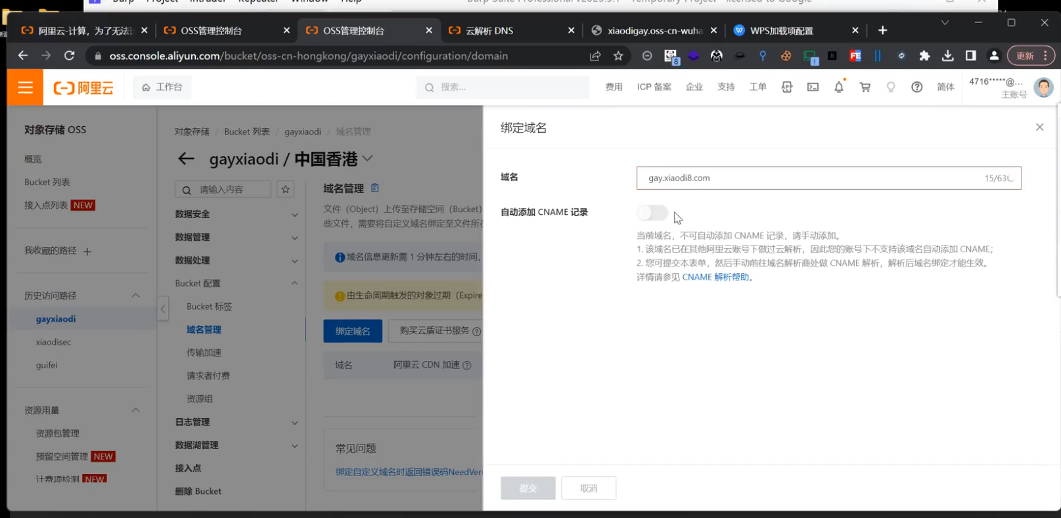Click the share icon in address bar
1061x518 pixels.
click(595, 56)
